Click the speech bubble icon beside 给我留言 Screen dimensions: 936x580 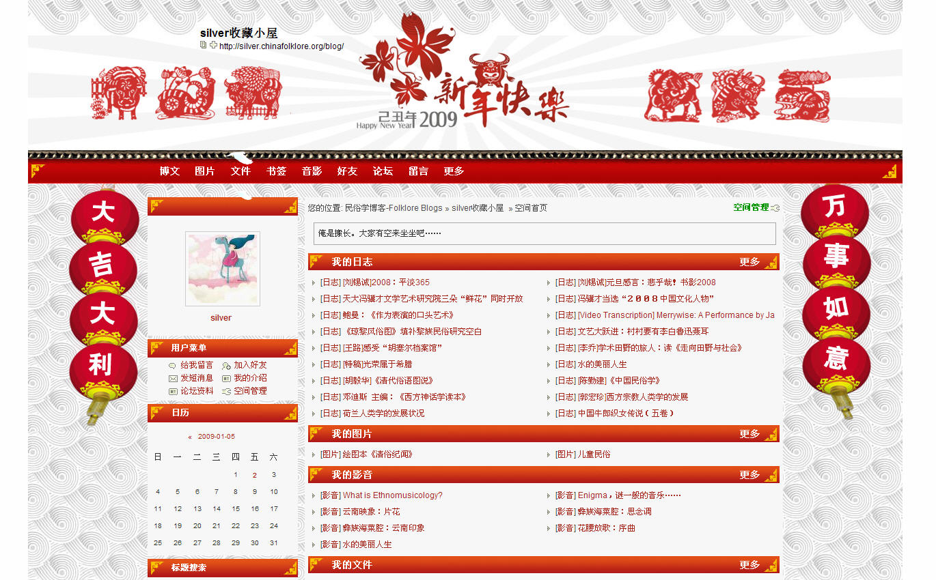(172, 366)
